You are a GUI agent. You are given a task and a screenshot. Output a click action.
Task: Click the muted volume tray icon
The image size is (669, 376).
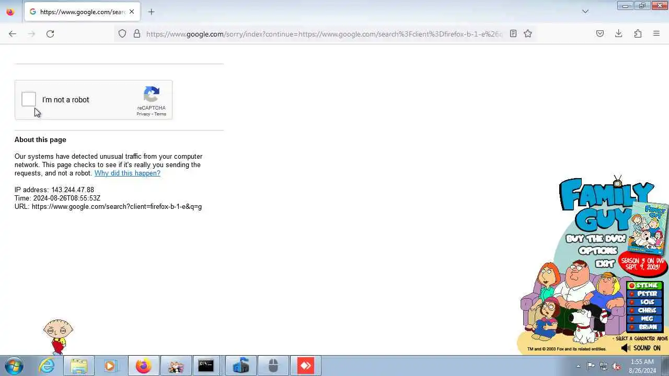tap(617, 366)
